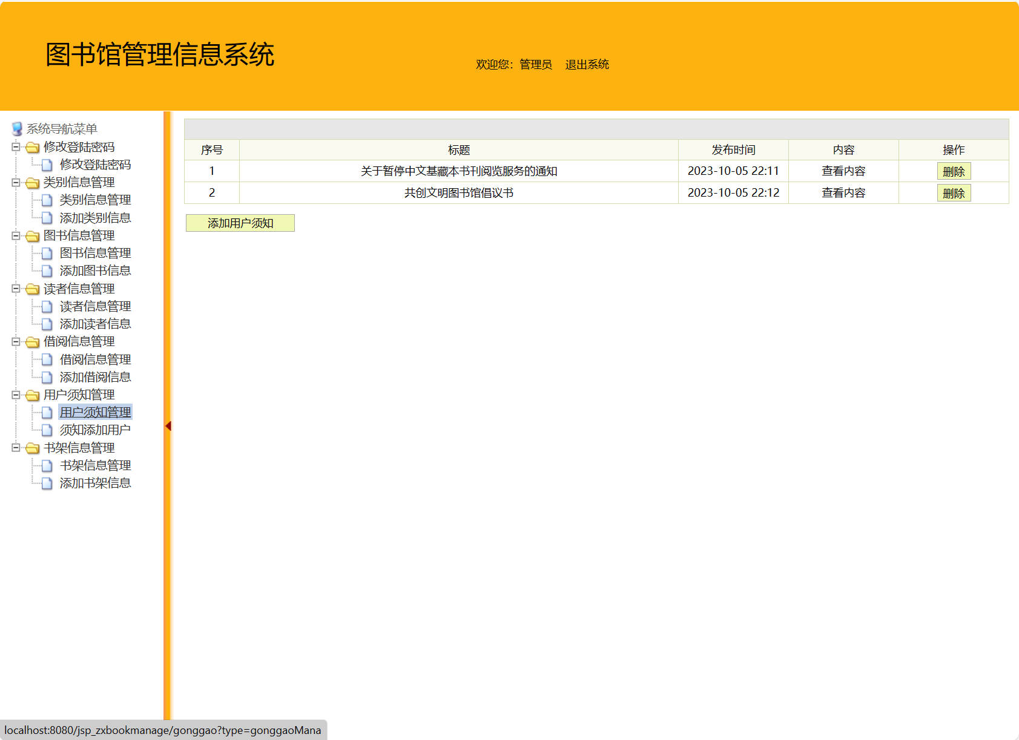The width and height of the screenshot is (1019, 740).
Task: Click the red sidebar collapse arrow
Action: tap(168, 427)
